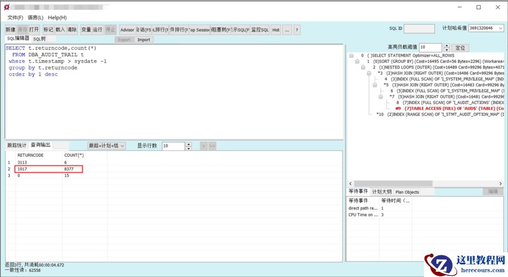Select the I_AUDIT_ACTIONS index scan row
Screen dimensions: 508x277
tap(450, 102)
